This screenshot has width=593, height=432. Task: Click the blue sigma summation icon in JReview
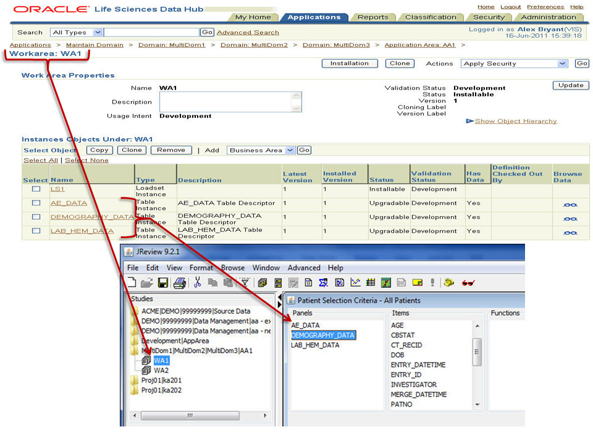[x=323, y=282]
